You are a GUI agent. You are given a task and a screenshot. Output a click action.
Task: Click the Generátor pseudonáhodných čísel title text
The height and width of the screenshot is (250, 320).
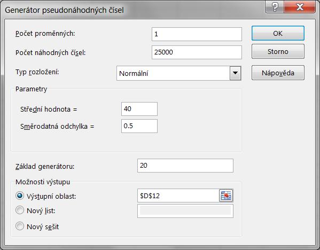(64, 10)
